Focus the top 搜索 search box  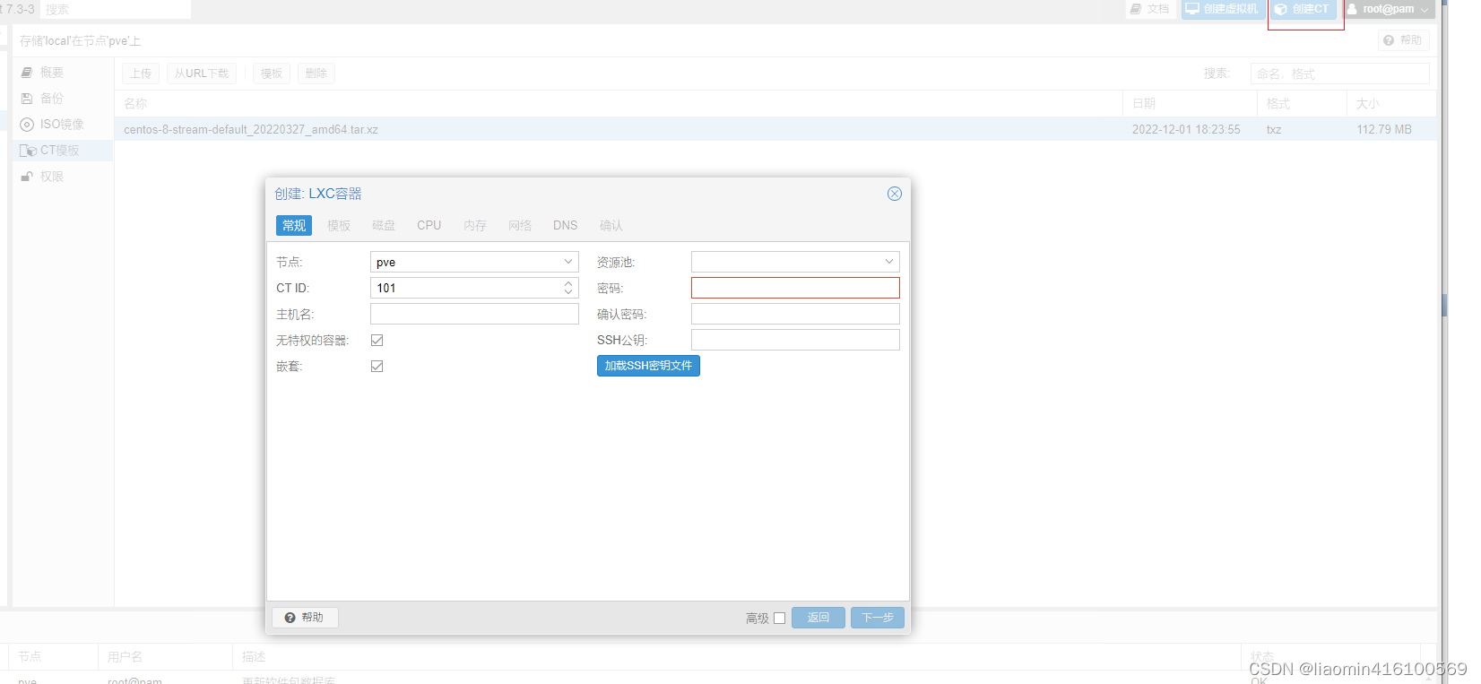[115, 9]
